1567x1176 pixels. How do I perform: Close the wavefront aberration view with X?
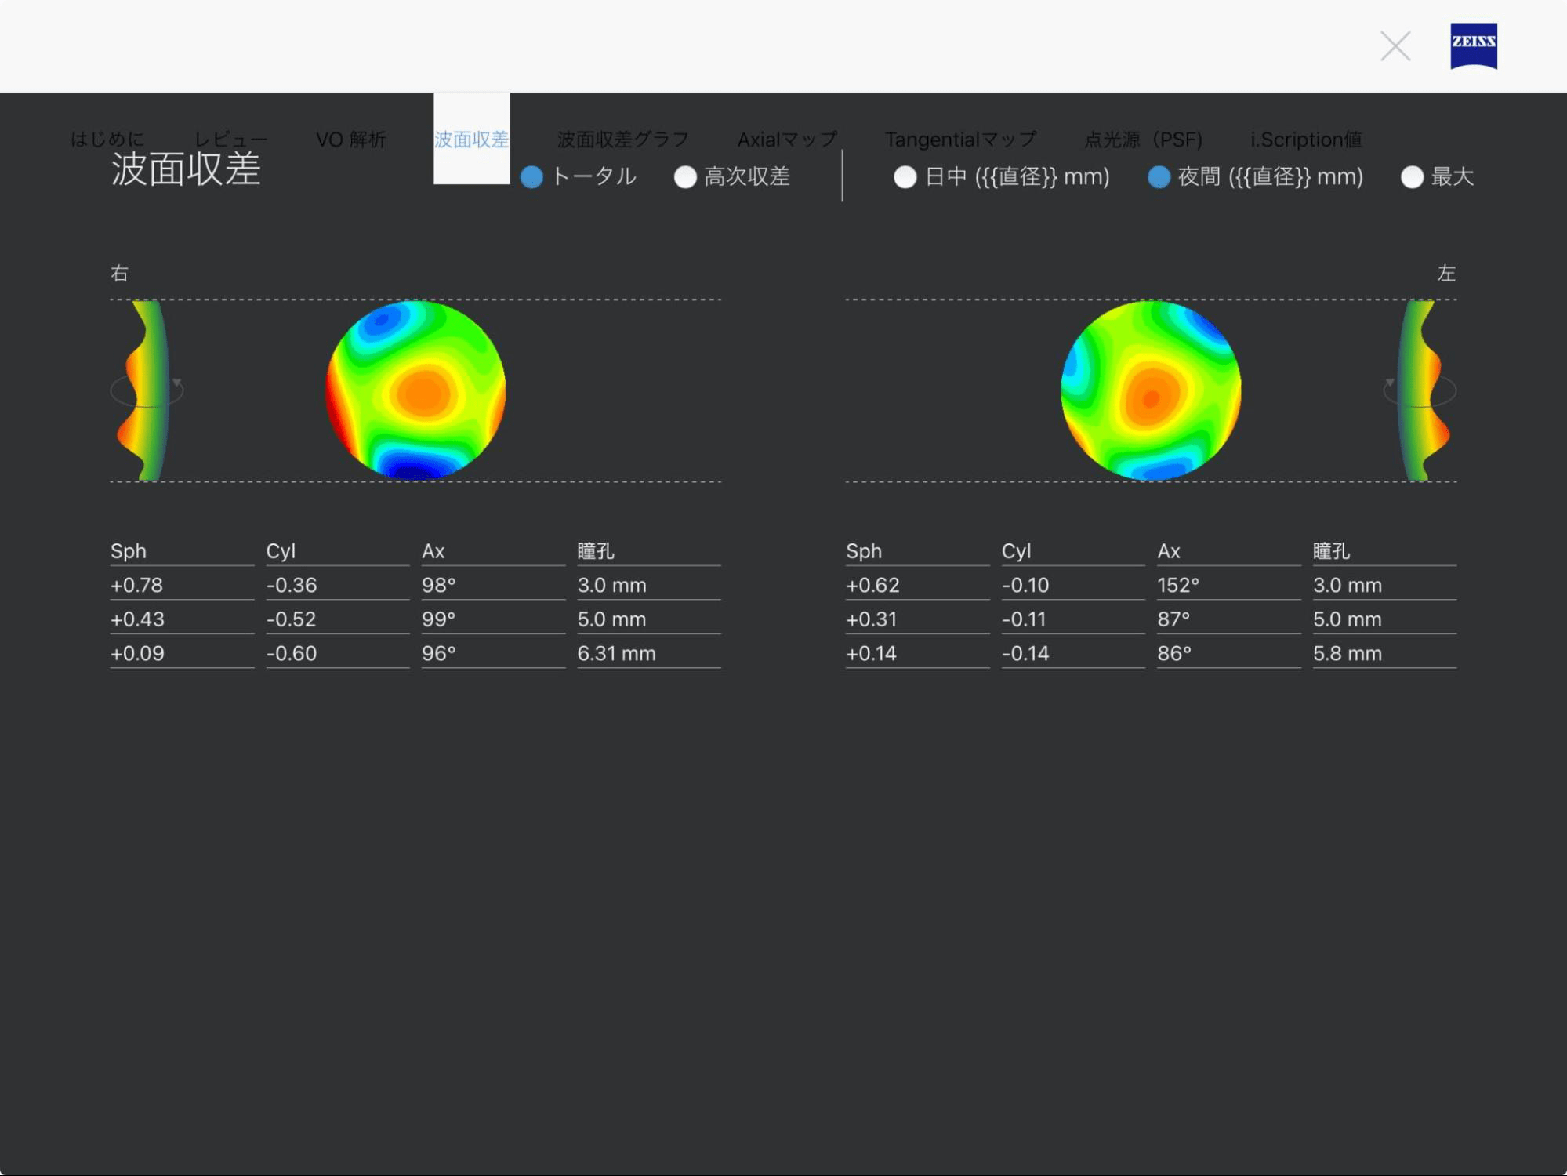[x=1395, y=46]
